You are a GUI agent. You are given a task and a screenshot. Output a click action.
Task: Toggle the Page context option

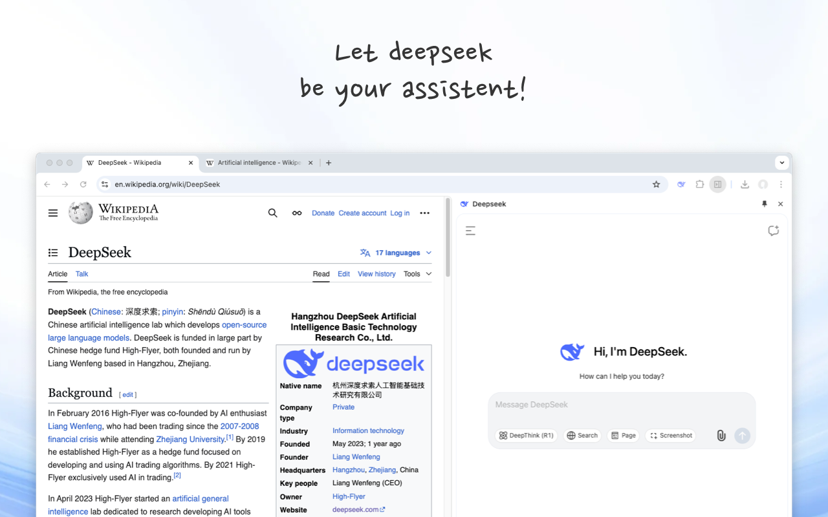tap(624, 436)
